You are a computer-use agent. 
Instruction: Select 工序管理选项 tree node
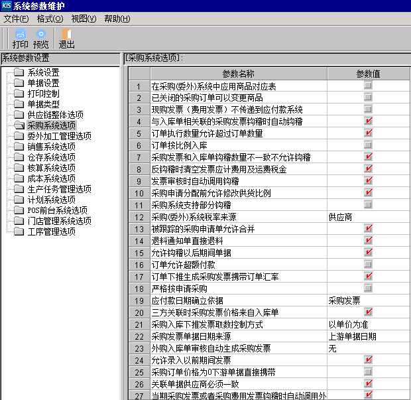(52, 232)
